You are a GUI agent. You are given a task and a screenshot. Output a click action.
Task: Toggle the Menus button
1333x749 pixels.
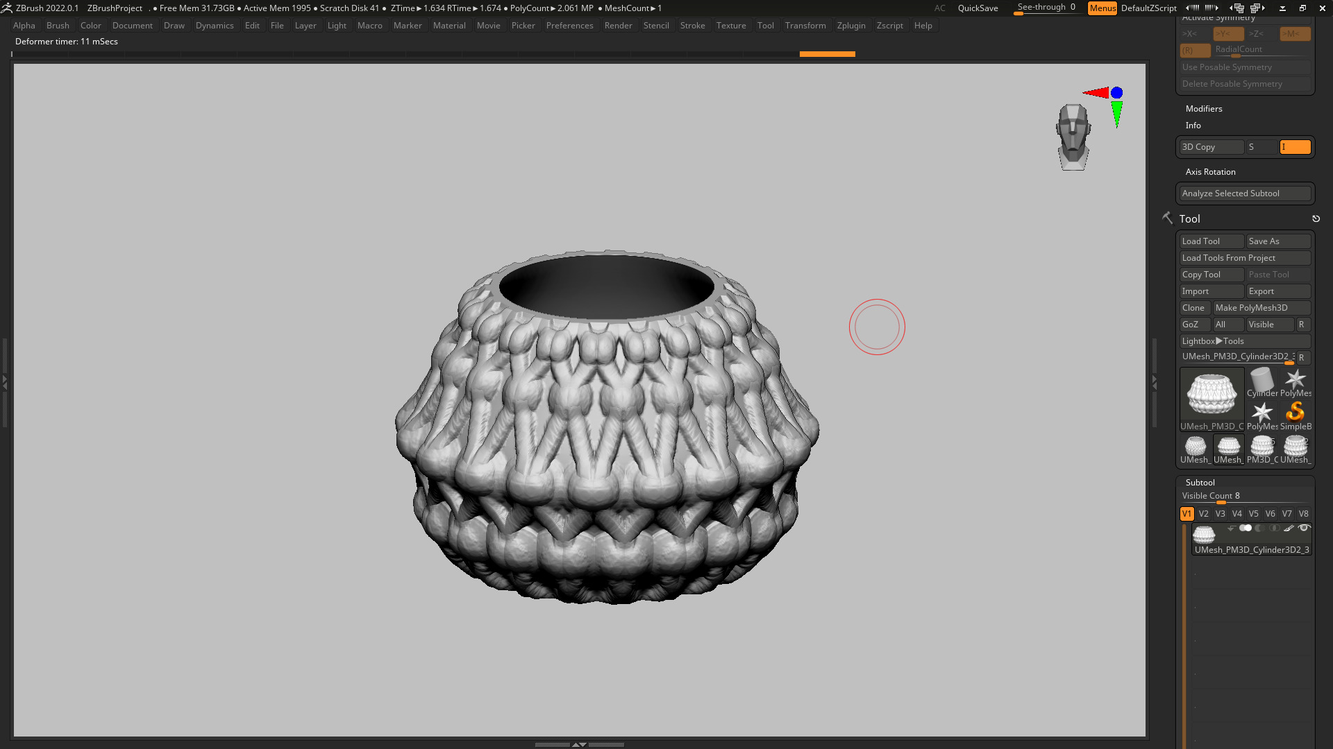1103,8
